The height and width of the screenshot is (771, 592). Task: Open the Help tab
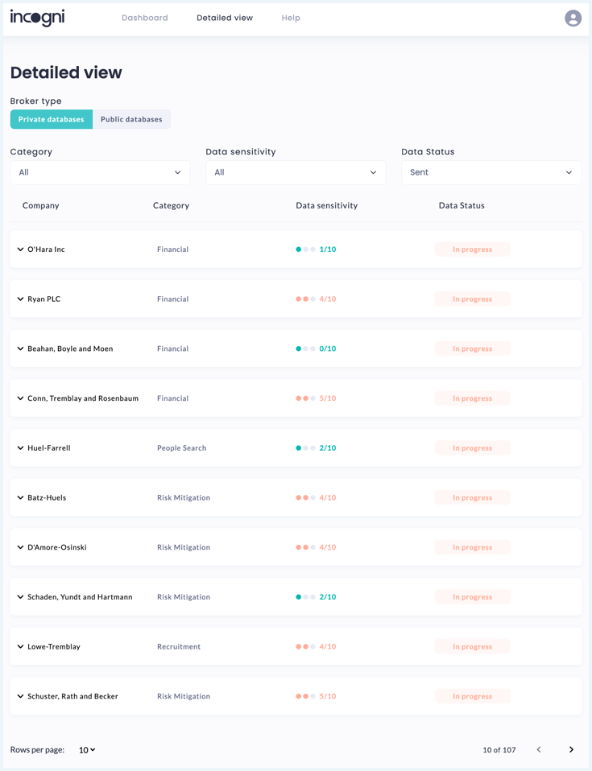291,18
